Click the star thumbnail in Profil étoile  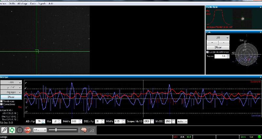click(242, 19)
